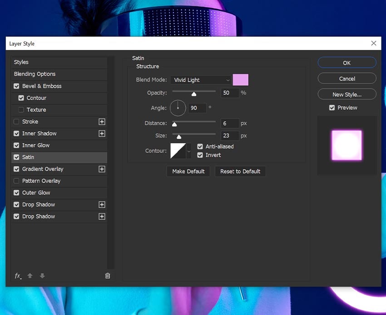Click the move effect up arrow icon

click(x=30, y=276)
